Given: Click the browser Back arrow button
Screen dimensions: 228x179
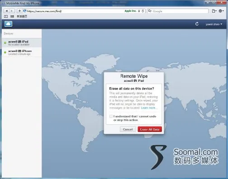Looking at the screenshot, I should 7,11.
